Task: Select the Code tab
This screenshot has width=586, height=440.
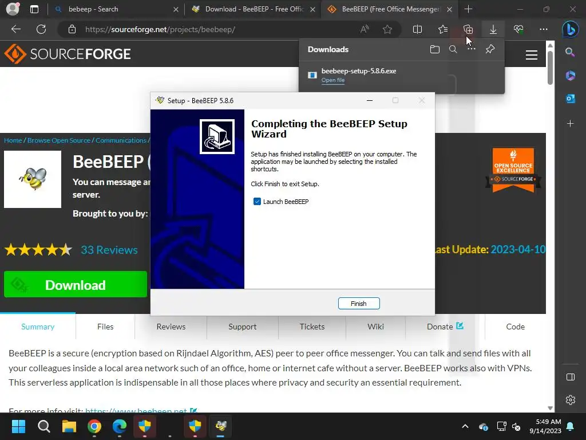Action: coord(516,327)
